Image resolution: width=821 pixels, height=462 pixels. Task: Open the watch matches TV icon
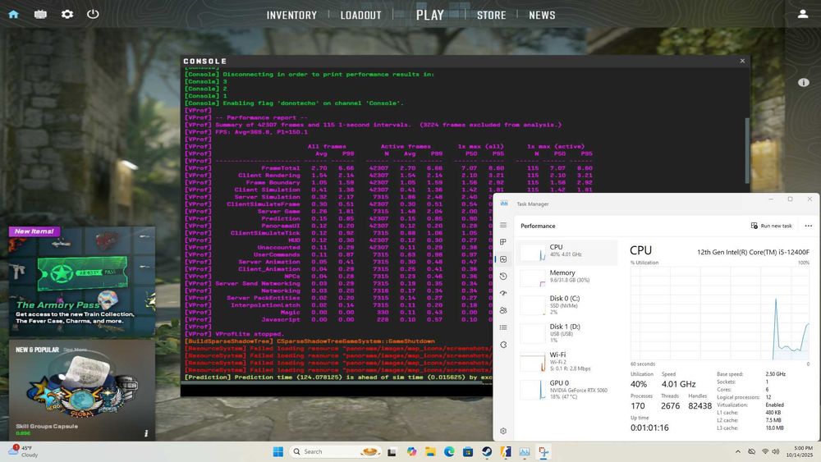[x=41, y=14]
